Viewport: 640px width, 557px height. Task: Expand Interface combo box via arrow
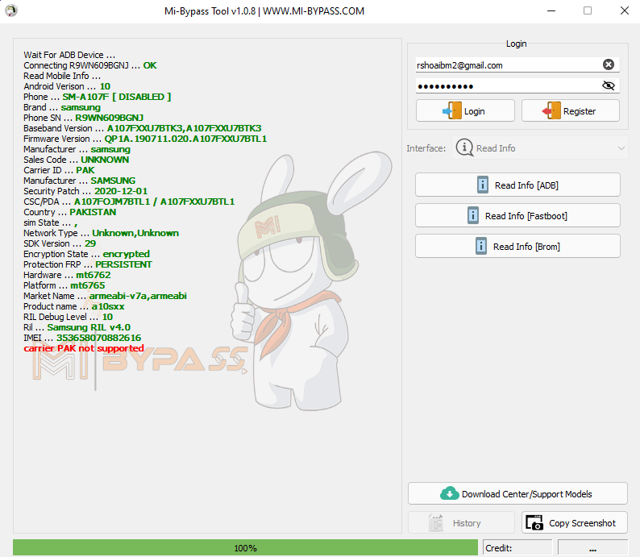click(x=621, y=148)
